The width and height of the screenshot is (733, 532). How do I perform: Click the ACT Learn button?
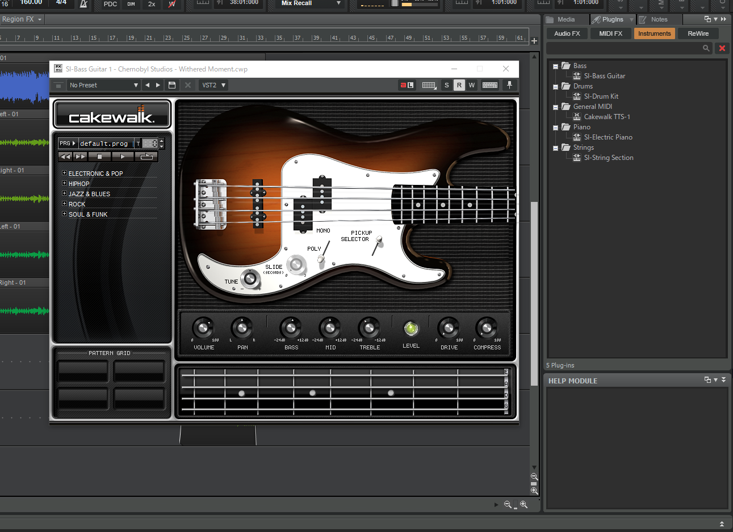pyautogui.click(x=407, y=85)
